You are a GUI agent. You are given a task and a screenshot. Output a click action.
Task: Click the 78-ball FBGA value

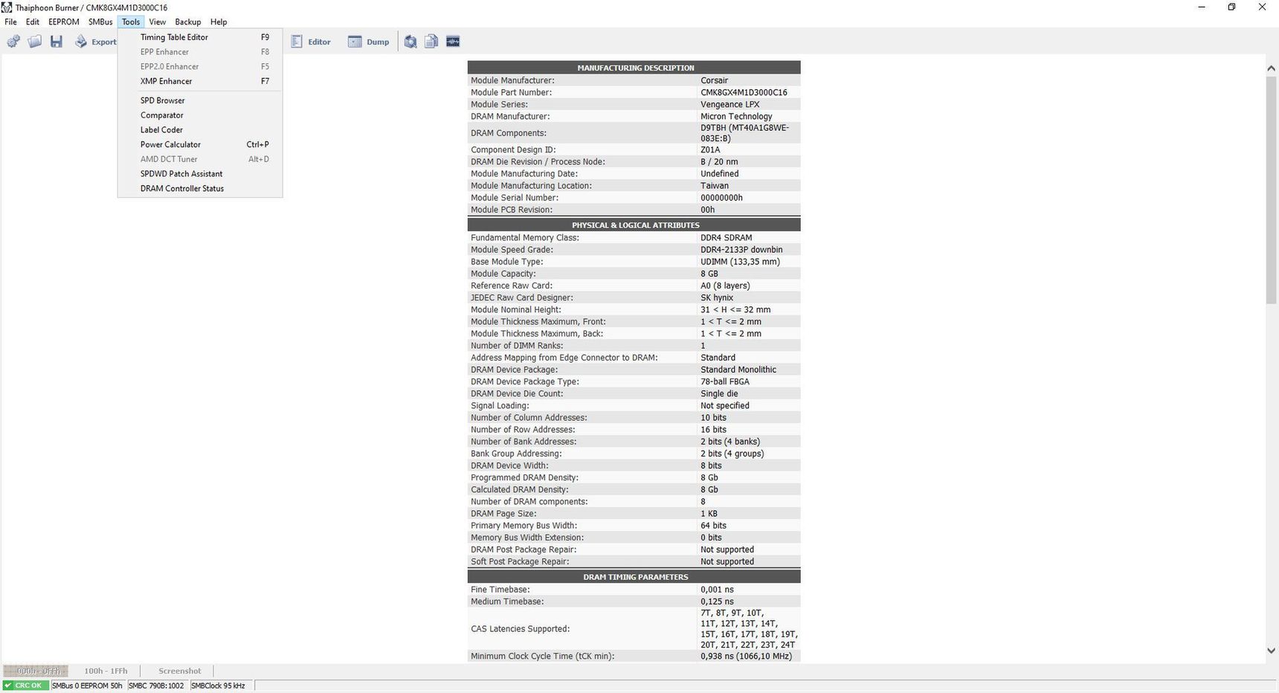(x=725, y=381)
